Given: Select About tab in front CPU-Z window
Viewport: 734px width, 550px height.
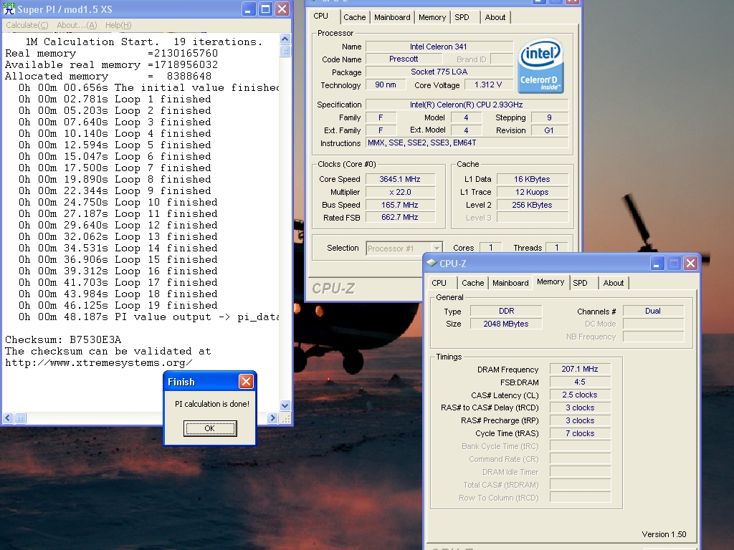Looking at the screenshot, I should coord(614,283).
